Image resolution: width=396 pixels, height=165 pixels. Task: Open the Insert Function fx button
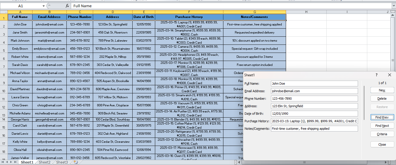coord(67,6)
